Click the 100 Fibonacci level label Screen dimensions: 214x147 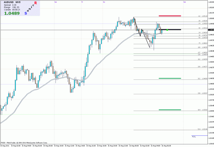(x=203, y=47)
